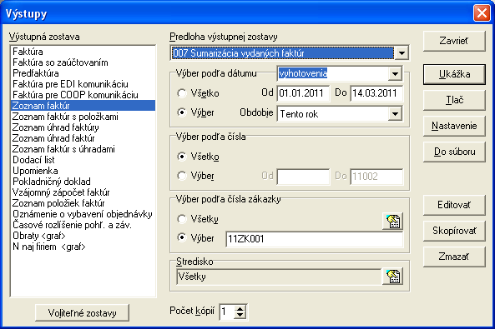495x329 pixels.
Task: Click the Skopírovať button
Action: (454, 231)
